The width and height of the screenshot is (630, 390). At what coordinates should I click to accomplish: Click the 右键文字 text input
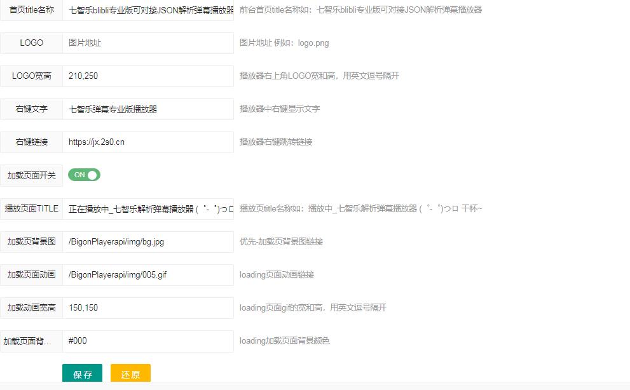point(148,109)
